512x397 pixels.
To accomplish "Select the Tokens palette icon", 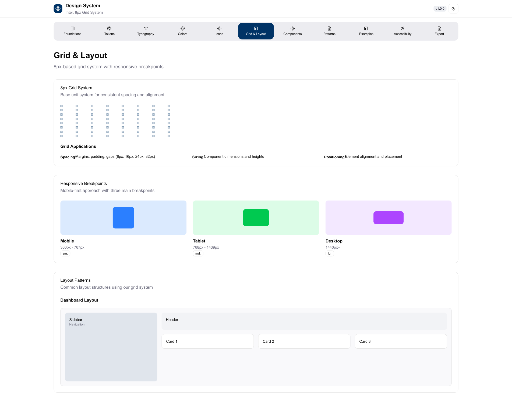I will point(109,28).
